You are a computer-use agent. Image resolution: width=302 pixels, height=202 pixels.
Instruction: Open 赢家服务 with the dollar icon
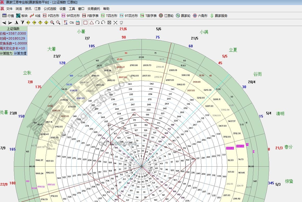tap(219, 16)
